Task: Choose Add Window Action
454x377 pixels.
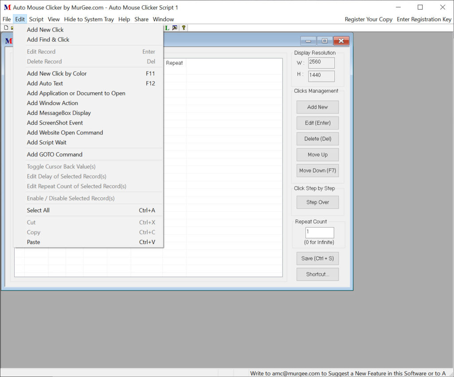Action: [88, 103]
